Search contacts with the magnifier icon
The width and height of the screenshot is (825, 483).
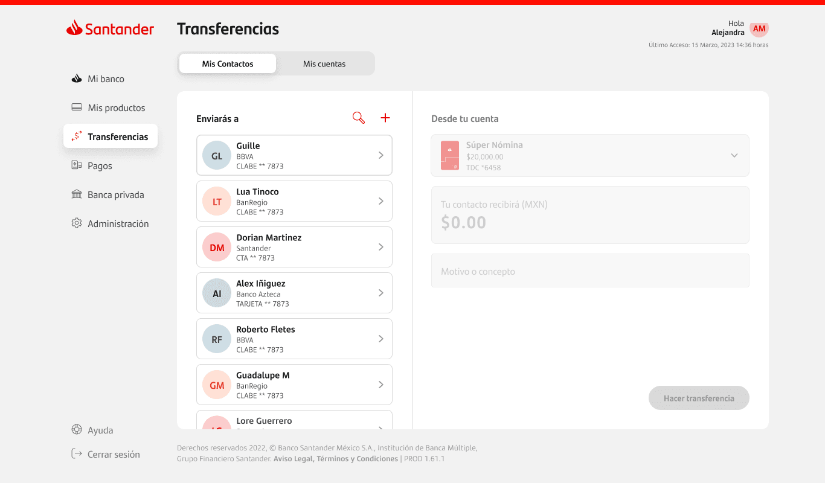tap(359, 118)
